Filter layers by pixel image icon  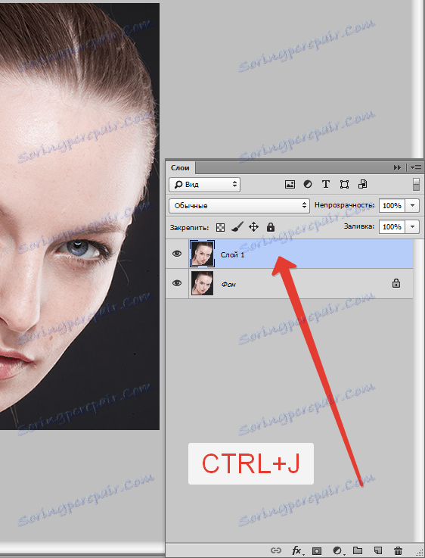coord(290,184)
